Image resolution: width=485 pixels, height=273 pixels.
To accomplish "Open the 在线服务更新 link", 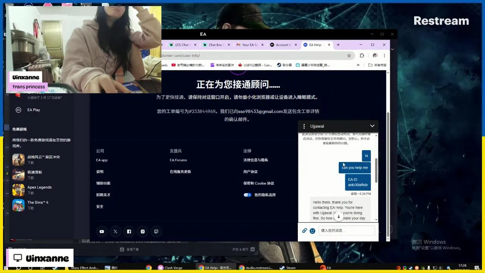I will 180,172.
